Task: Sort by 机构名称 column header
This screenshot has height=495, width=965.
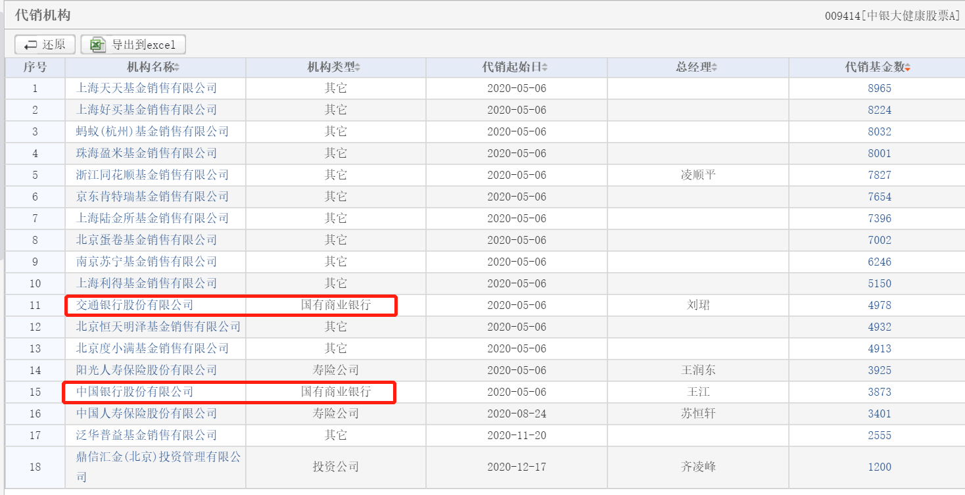Action: pos(153,67)
